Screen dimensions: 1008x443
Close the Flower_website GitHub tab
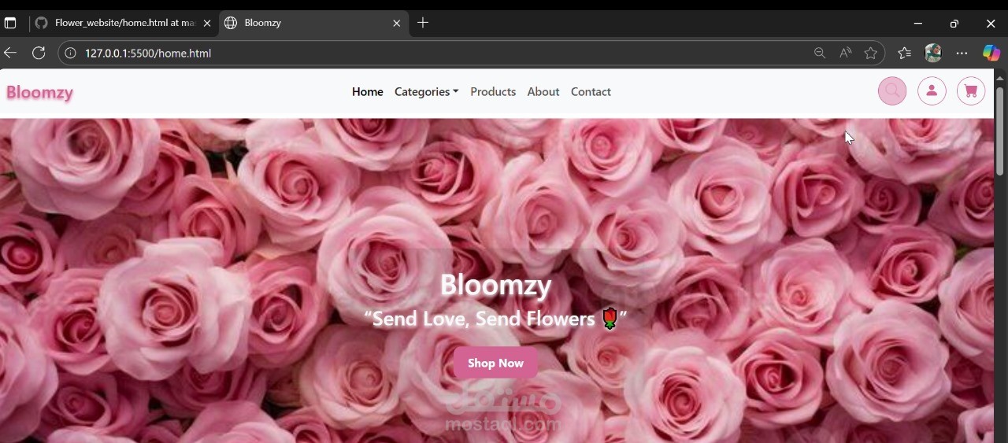pyautogui.click(x=207, y=24)
